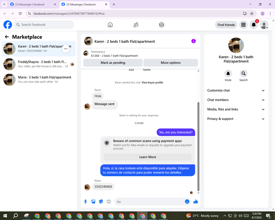
Task: Click the Learn More scam warning button
Action: pos(147,157)
